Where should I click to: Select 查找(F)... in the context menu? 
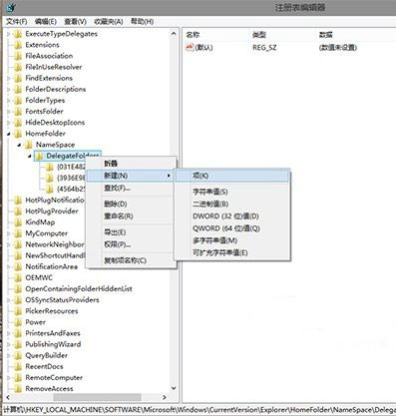[131, 188]
